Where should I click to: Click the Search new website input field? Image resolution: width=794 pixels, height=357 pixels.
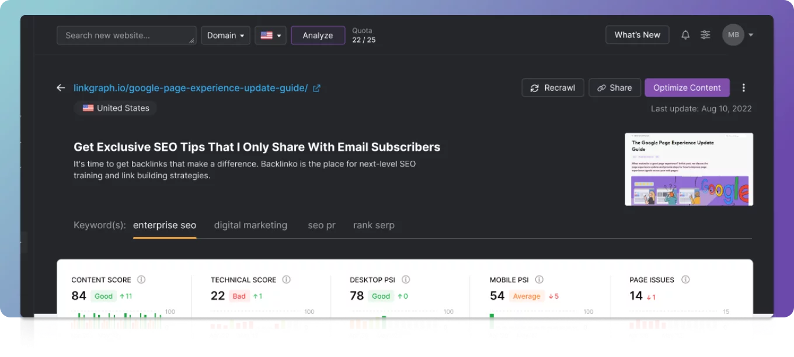126,35
